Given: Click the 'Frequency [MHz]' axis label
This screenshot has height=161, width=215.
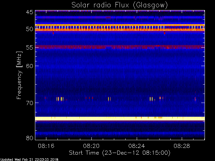Looking at the screenshot, I should coord(19,75).
